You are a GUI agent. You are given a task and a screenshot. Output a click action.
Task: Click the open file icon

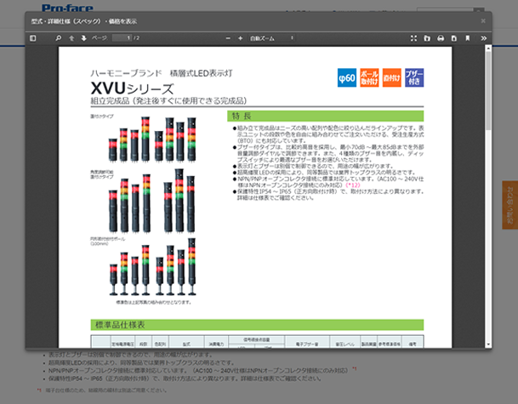pyautogui.click(x=427, y=38)
